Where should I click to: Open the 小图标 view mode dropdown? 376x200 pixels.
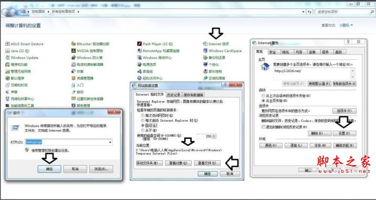click(x=346, y=25)
